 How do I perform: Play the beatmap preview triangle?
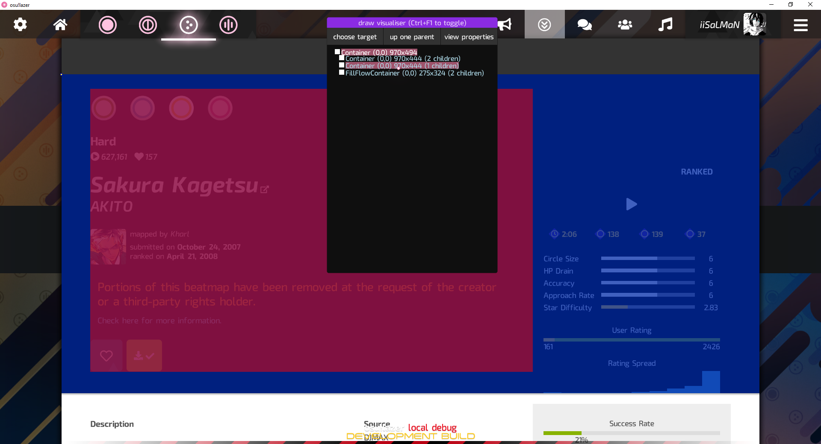(x=632, y=204)
